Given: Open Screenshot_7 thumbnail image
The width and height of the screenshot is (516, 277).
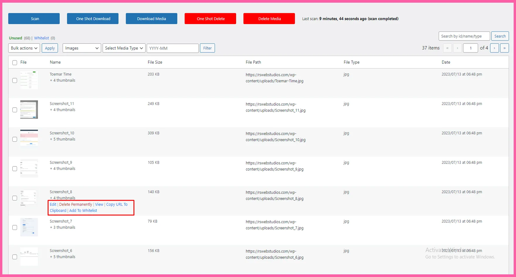Looking at the screenshot, I should tap(29, 227).
